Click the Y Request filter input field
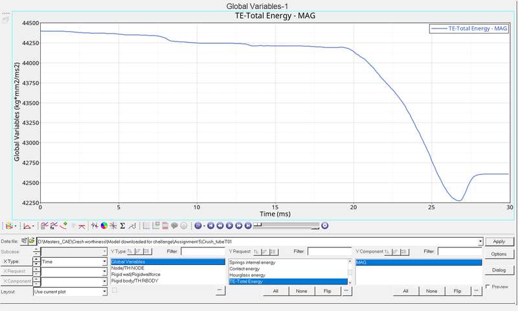Viewport: 518px width, 311px height. (x=330, y=251)
